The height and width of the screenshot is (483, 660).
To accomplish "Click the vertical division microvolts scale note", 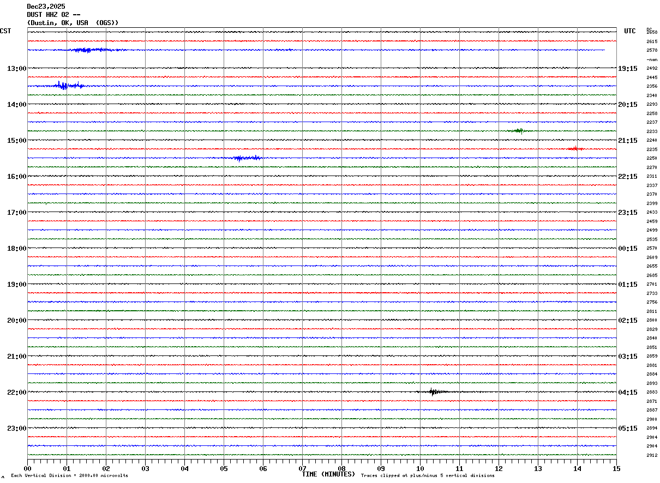I will point(69,476).
